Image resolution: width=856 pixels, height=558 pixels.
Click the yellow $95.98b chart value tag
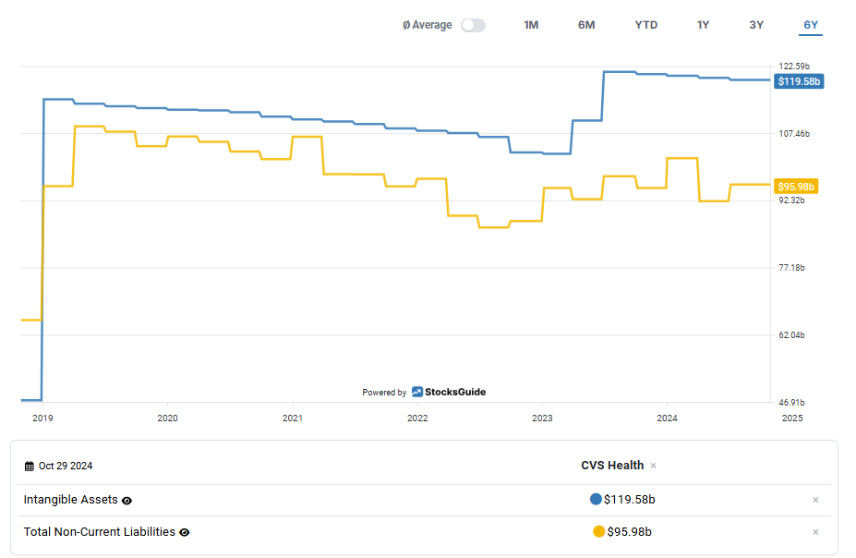point(796,187)
